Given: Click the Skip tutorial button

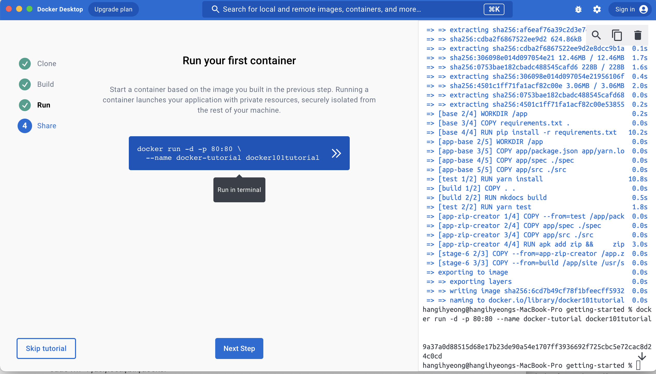Looking at the screenshot, I should tap(46, 348).
